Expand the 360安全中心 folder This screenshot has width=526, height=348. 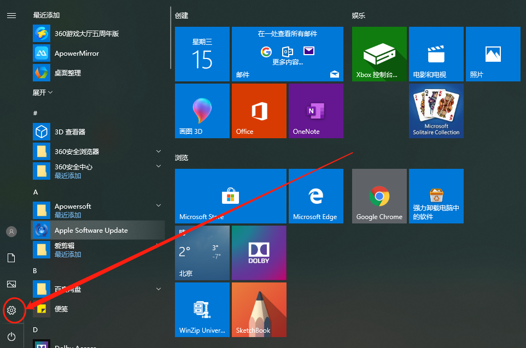[159, 166]
